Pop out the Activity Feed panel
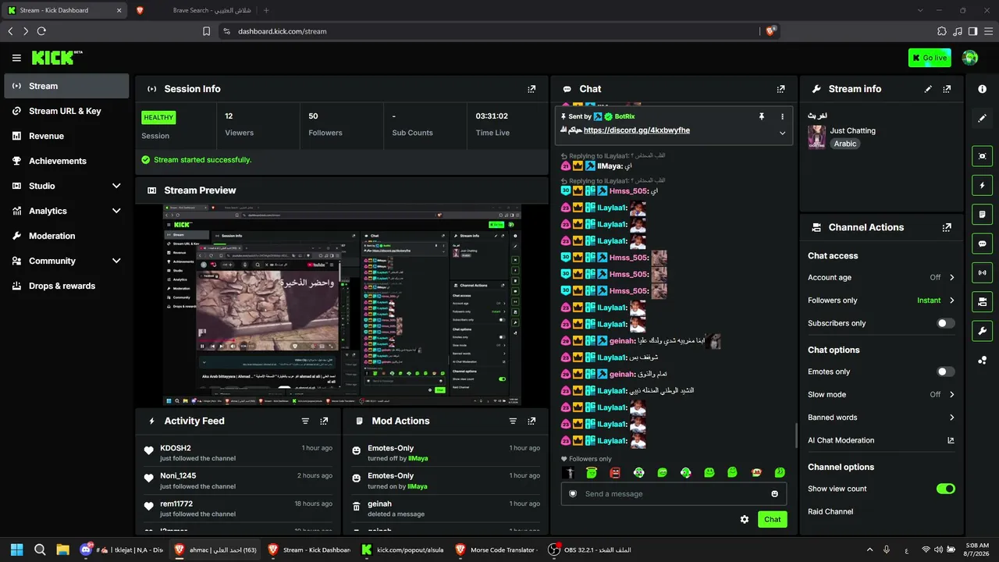The width and height of the screenshot is (999, 562). (324, 421)
